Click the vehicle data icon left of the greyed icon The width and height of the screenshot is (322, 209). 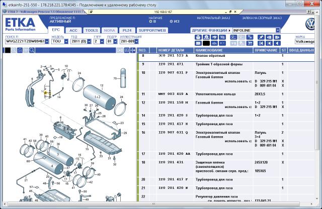coord(233,37)
